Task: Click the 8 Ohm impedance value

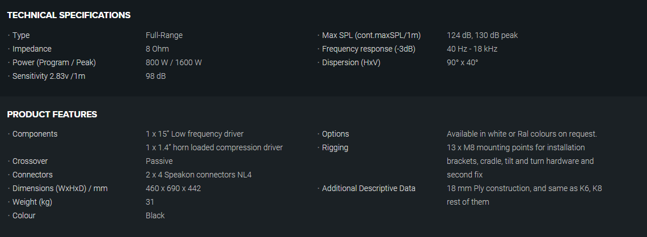Action: click(x=158, y=49)
